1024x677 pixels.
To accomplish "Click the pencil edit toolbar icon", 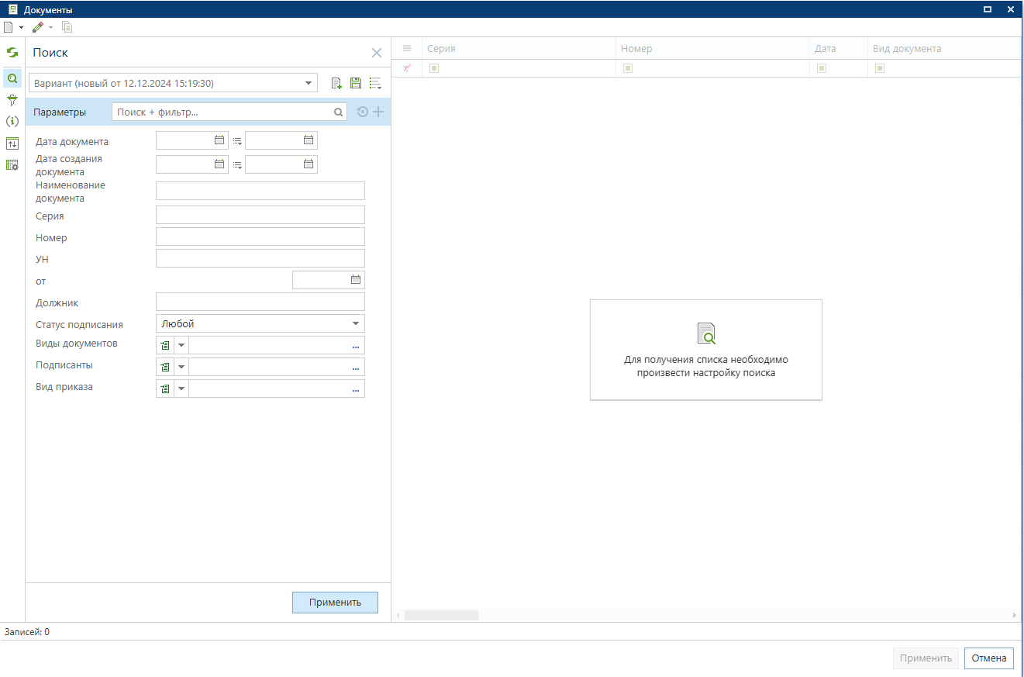I will pos(38,27).
